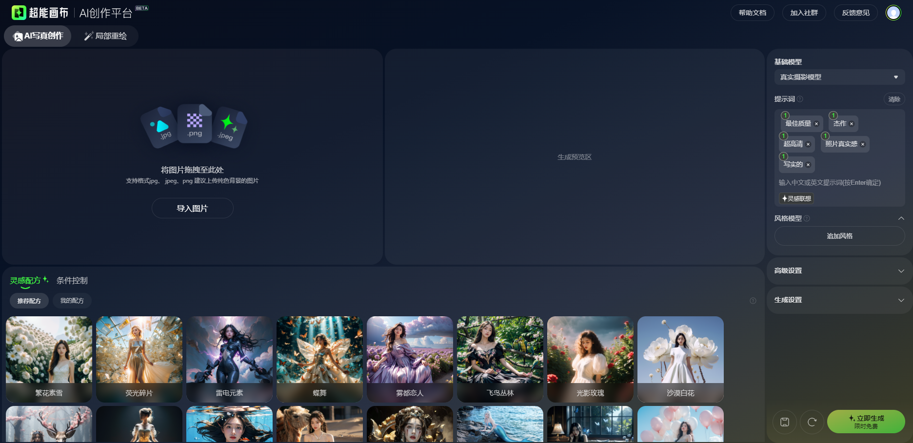The image size is (913, 443).
Task: Select the 荧光碎片 recipe thumbnail
Action: tap(139, 359)
